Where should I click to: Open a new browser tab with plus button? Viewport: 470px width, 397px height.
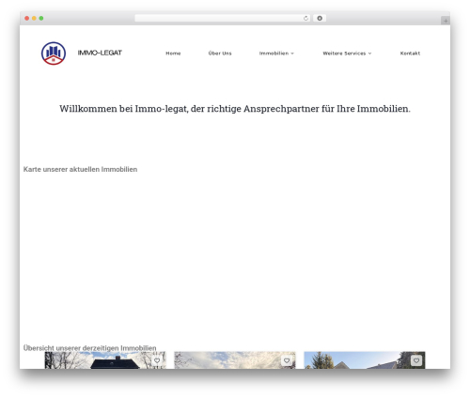pos(446,21)
